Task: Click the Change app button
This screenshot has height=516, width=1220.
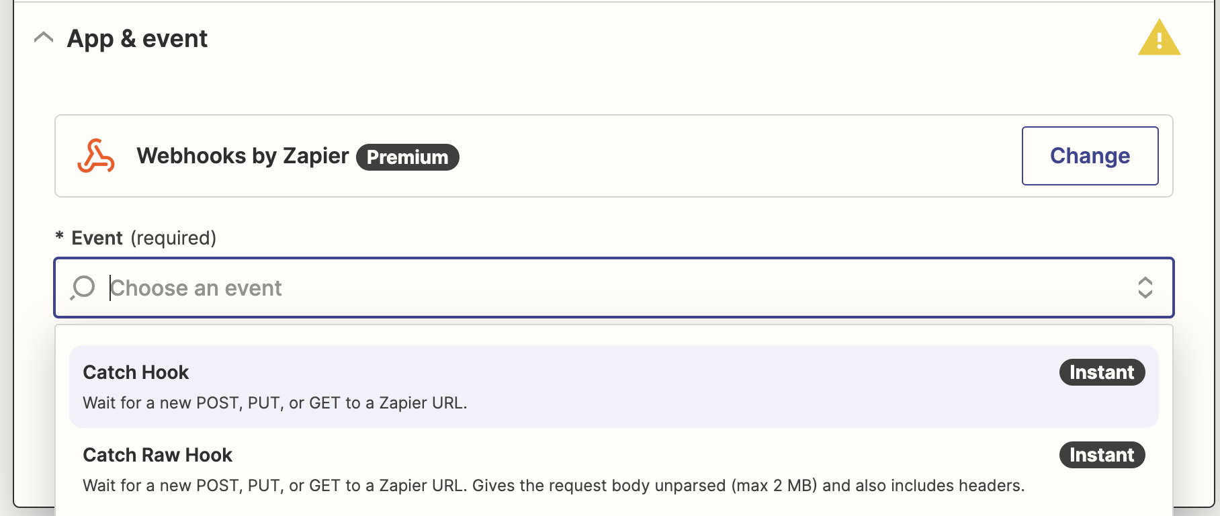Action: pyautogui.click(x=1090, y=156)
